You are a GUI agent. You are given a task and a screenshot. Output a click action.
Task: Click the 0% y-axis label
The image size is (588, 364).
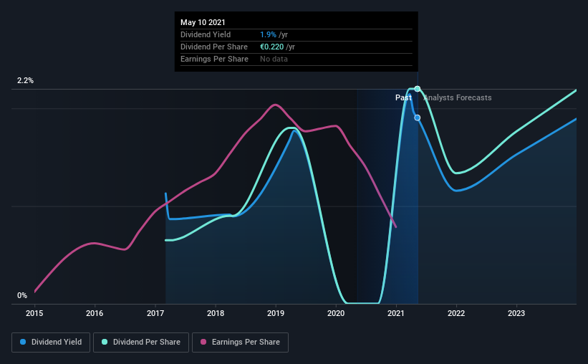22,296
